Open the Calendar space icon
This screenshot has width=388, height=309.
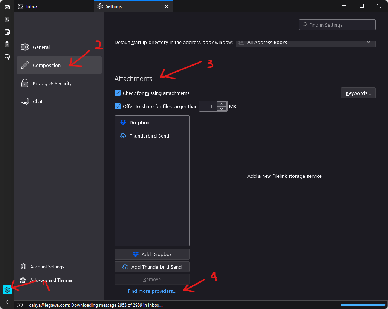tap(7, 32)
